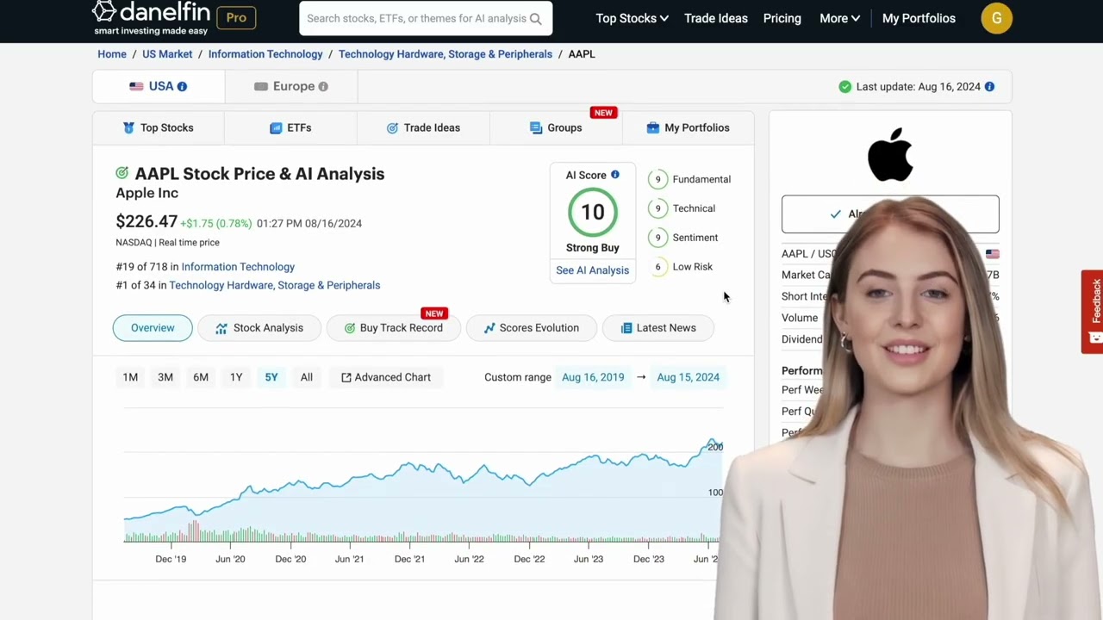This screenshot has height=620, width=1103.
Task: Open See AI Analysis link
Action: pyautogui.click(x=593, y=270)
